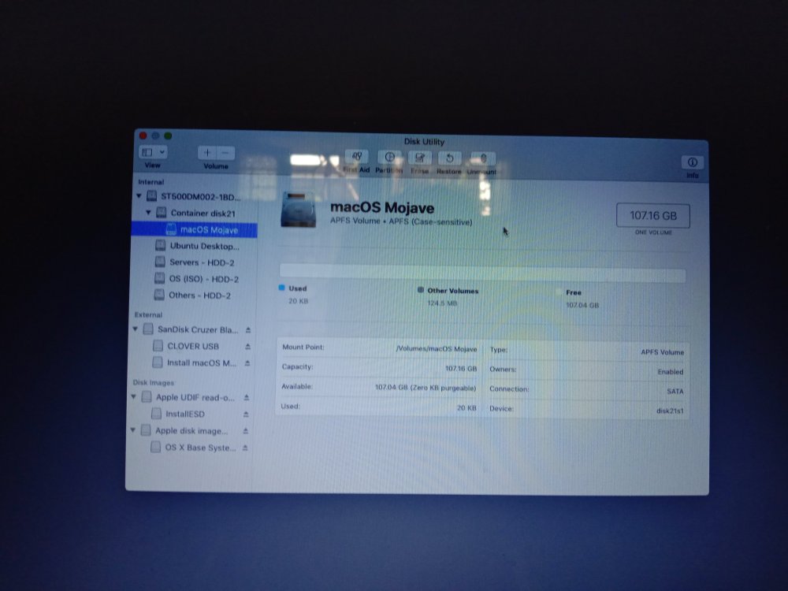Viewport: 788px width, 591px height.
Task: Eject the OS X Base System volume
Action: [245, 448]
